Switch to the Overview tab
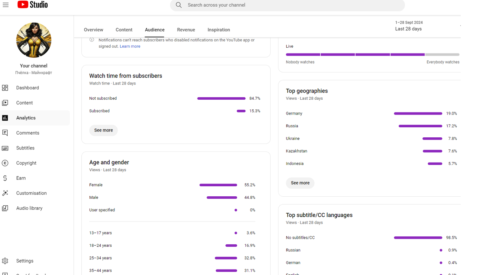 tap(93, 30)
